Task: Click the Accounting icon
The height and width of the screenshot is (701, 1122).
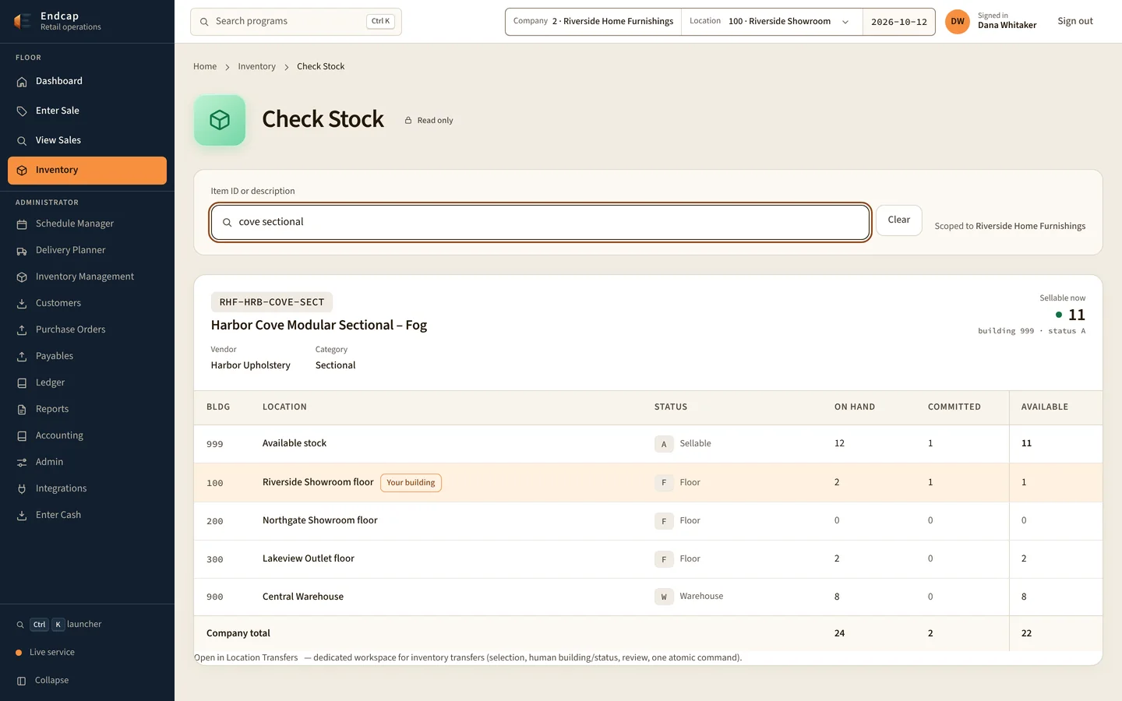Action: click(x=22, y=436)
